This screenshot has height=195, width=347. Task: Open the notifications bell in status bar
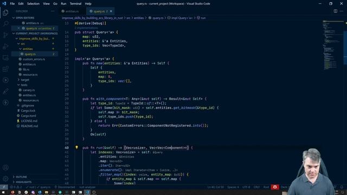coord(342,187)
